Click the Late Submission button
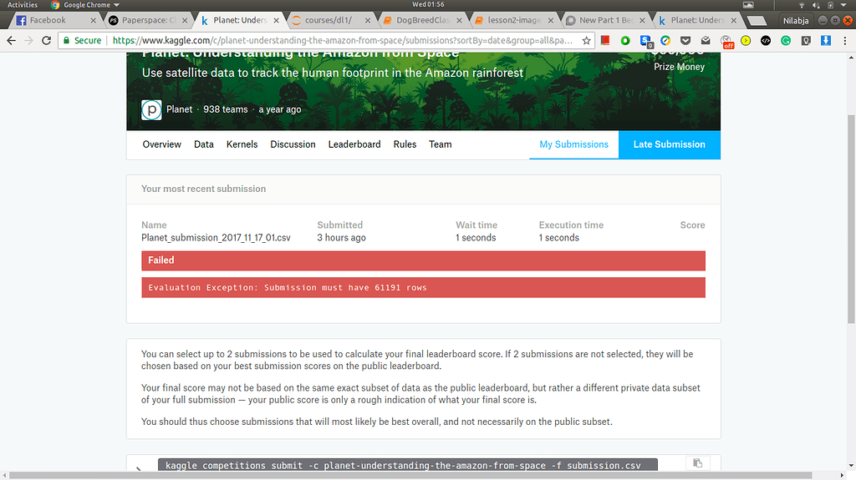The width and height of the screenshot is (856, 480). (x=669, y=144)
